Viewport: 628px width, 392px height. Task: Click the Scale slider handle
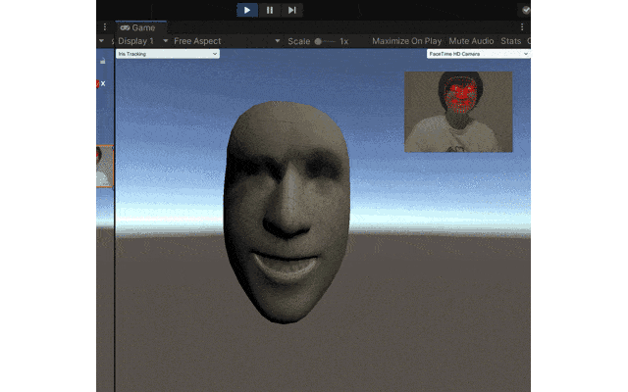point(319,41)
